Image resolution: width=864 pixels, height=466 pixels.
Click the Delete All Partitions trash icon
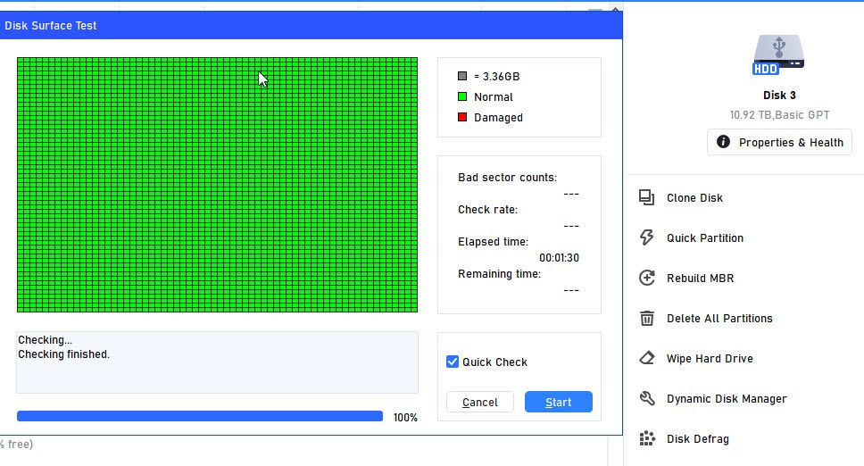[x=647, y=318]
